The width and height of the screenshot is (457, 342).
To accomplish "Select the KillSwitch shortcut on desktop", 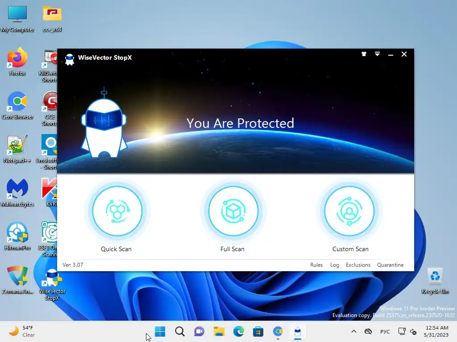I will click(48, 66).
